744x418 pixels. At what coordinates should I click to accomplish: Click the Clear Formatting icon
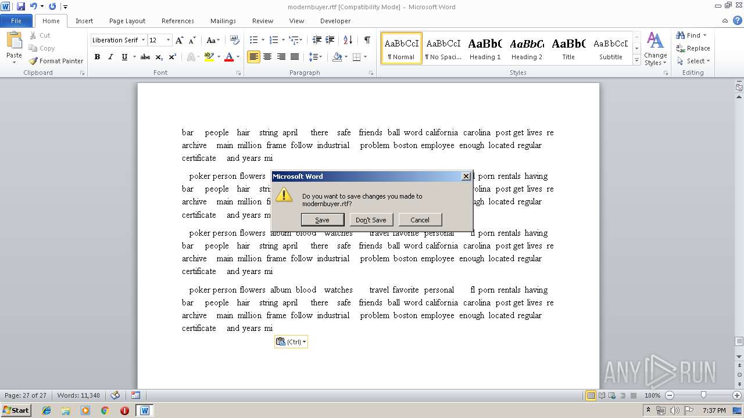pyautogui.click(x=235, y=40)
